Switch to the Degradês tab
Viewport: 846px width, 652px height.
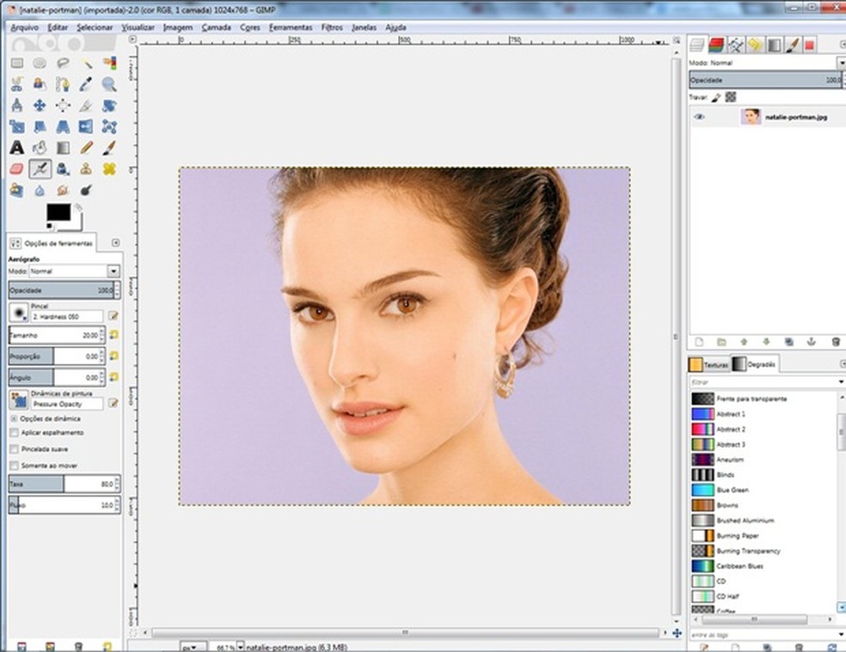pyautogui.click(x=763, y=363)
